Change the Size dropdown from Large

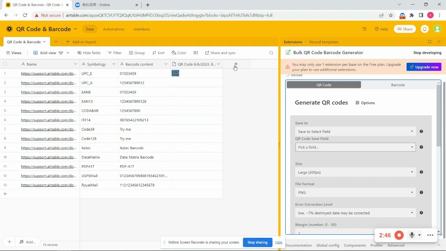[x=355, y=172]
